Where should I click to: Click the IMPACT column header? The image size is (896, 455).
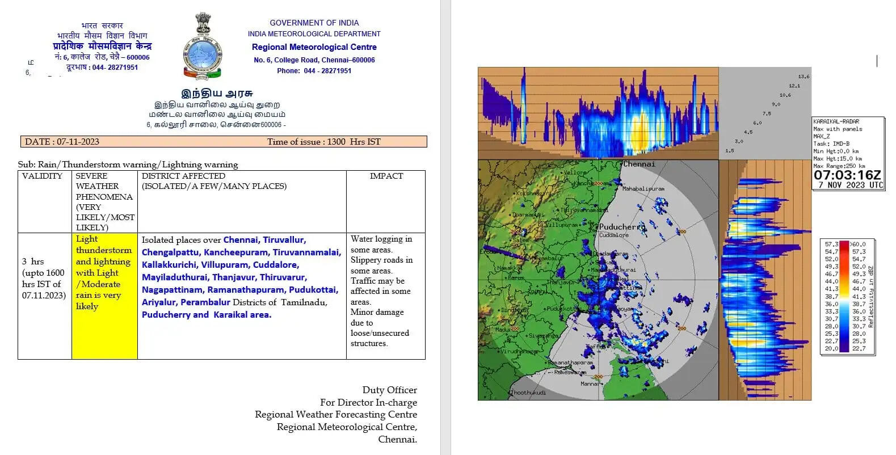click(x=386, y=176)
